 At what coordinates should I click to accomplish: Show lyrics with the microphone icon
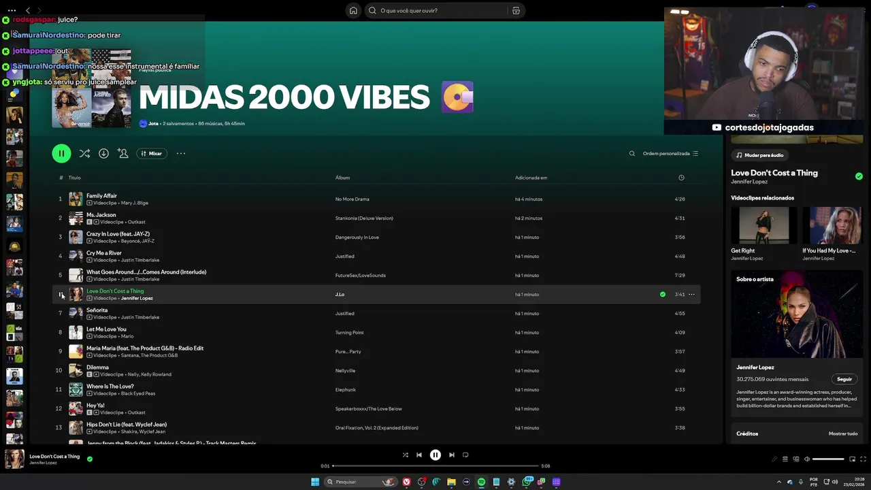pos(774,459)
